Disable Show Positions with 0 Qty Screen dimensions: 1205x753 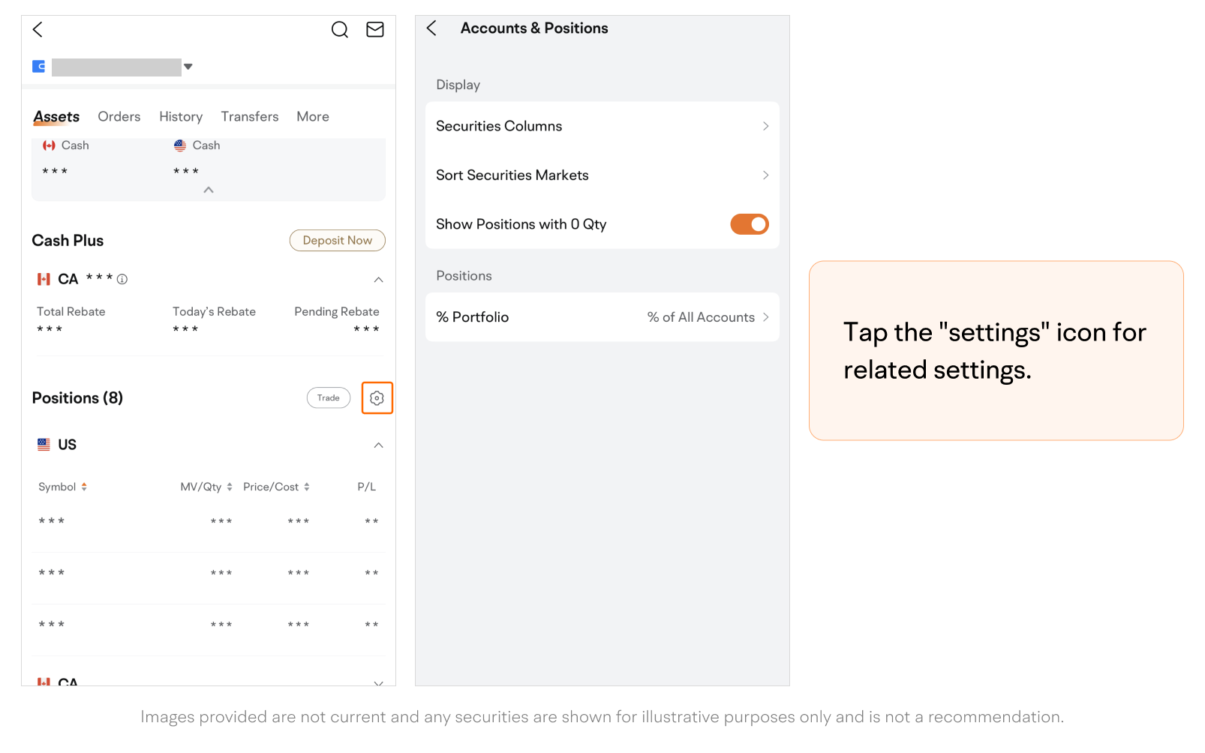[x=749, y=224]
